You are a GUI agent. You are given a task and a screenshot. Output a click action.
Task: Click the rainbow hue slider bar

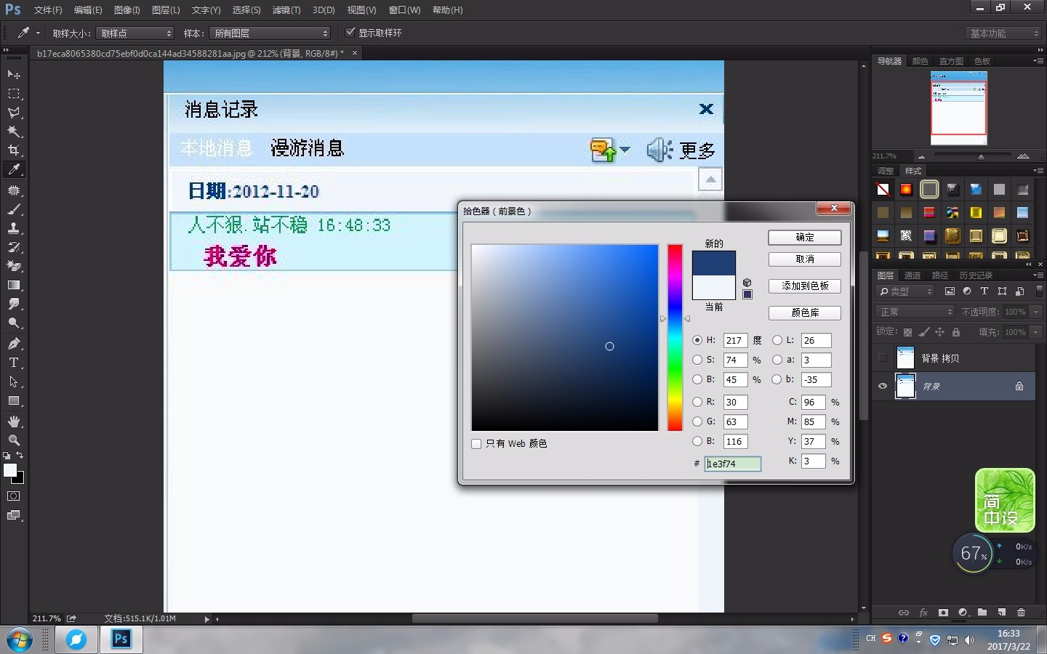675,338
